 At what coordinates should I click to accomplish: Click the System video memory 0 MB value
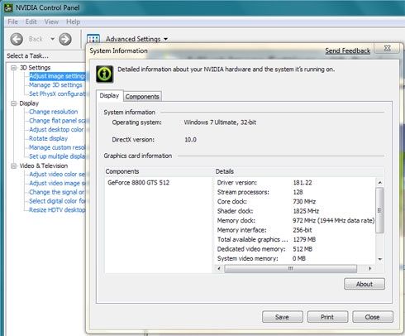(299, 258)
